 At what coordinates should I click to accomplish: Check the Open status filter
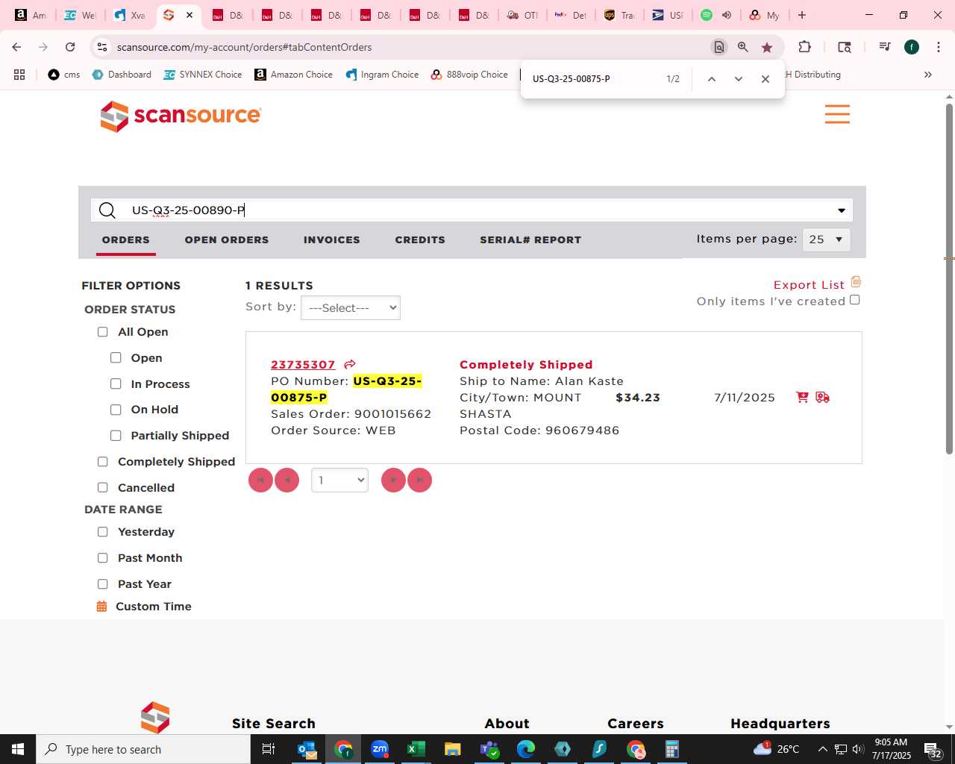coord(116,358)
